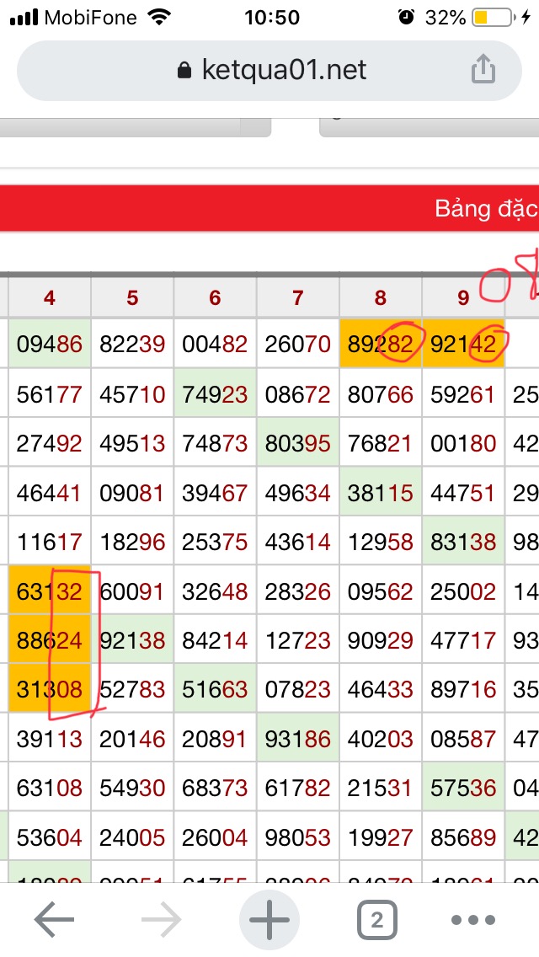539x957 pixels.
Task: Open the three-dots browser menu
Action: (484, 921)
